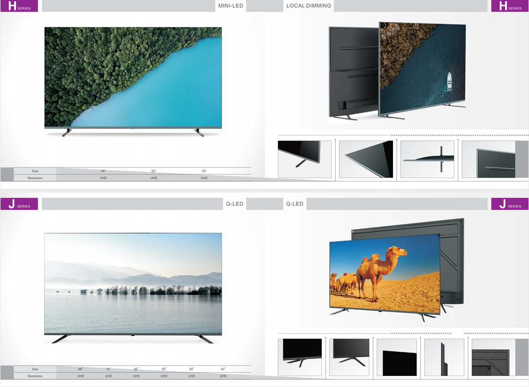Open the H Series front-and-back TV image with boat
Image resolution: width=529 pixels, height=387 pixels.
[x=397, y=71]
